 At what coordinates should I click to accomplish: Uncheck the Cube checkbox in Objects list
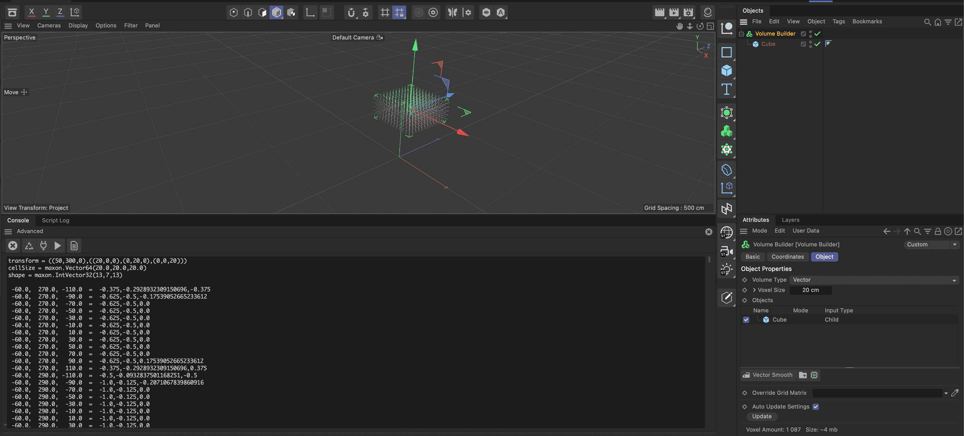point(746,320)
